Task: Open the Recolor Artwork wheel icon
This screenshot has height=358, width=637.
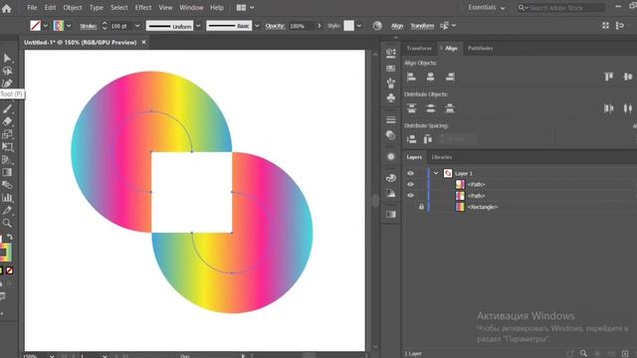Action: click(377, 26)
